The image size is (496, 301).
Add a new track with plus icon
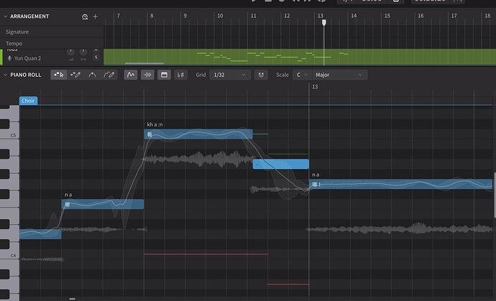[95, 17]
